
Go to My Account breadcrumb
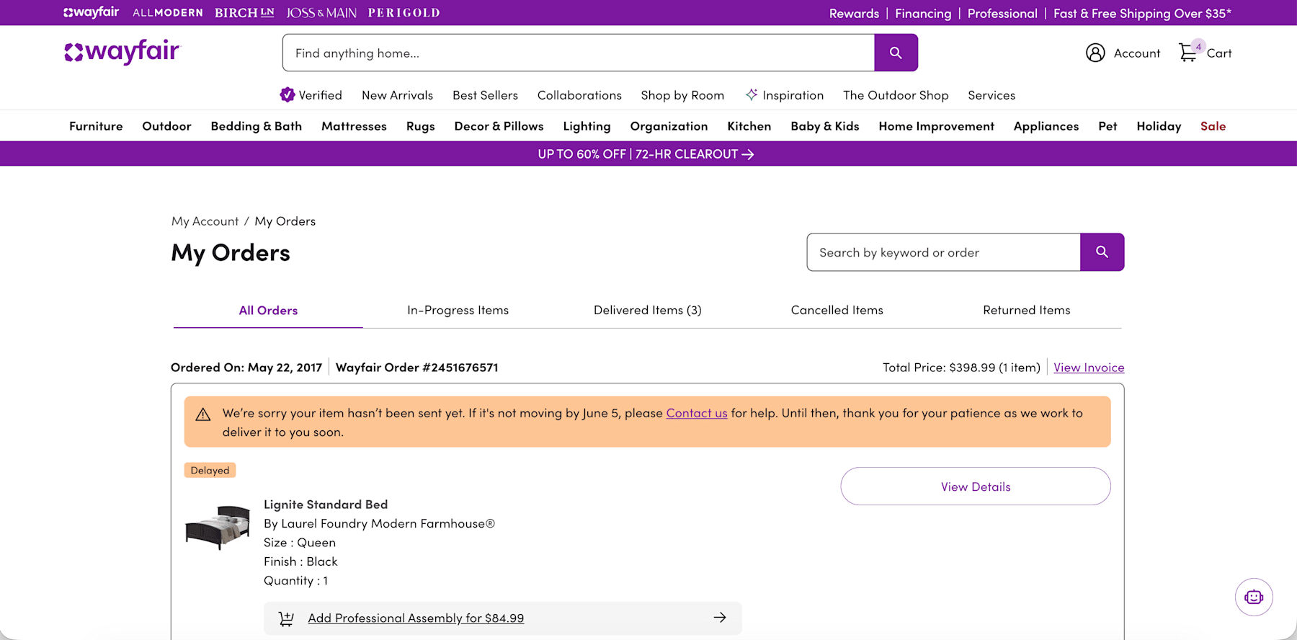tap(205, 221)
